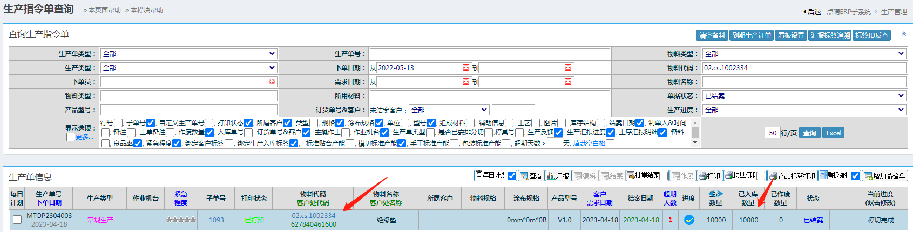Expand the 单据状态 dropdown showing 已结案
The height and width of the screenshot is (232, 913).
point(804,95)
